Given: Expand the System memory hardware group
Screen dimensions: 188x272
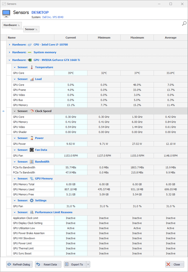Looking at the screenshot, I should [x=9, y=52].
